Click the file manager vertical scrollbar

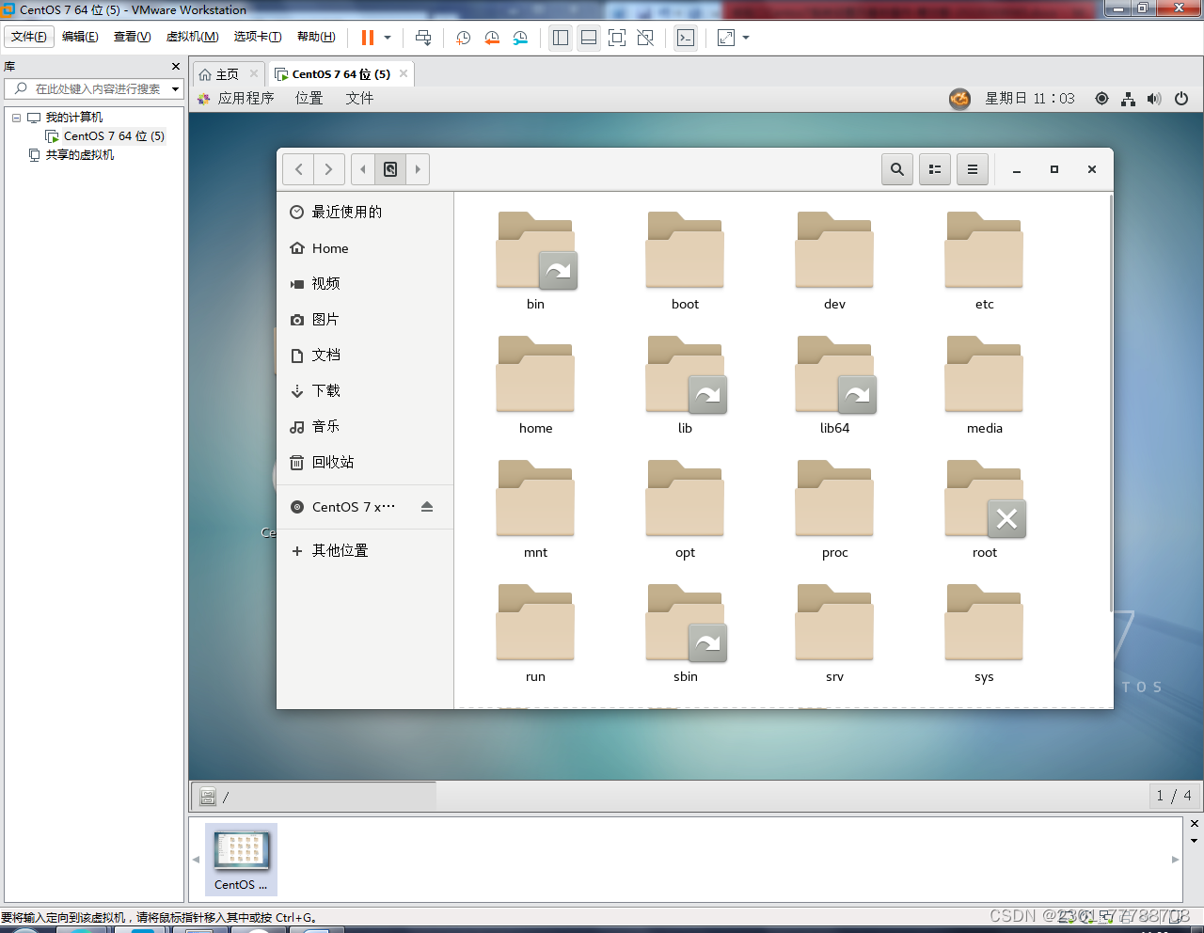(x=1111, y=404)
